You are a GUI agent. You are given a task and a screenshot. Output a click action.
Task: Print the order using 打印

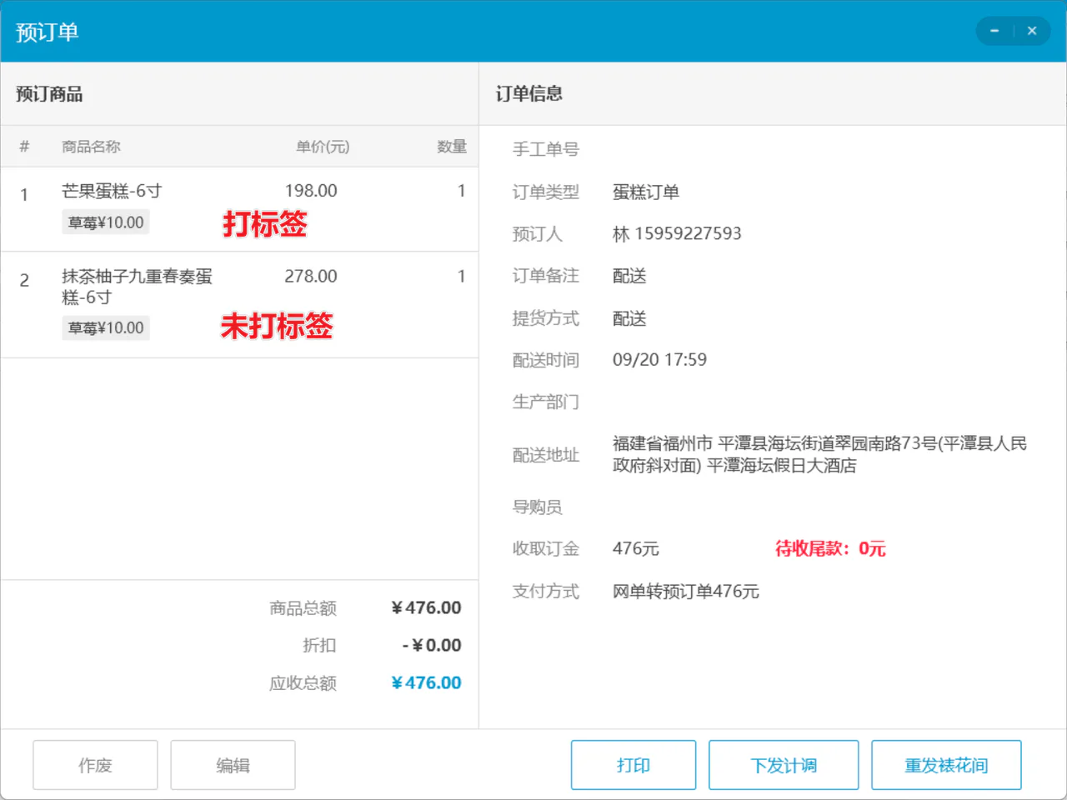(x=634, y=765)
